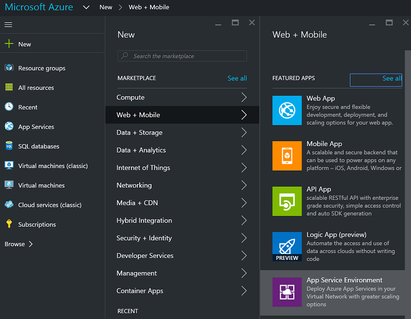Image resolution: width=411 pixels, height=319 pixels.
Task: Select the orange Mobile App icon
Action: (x=287, y=155)
